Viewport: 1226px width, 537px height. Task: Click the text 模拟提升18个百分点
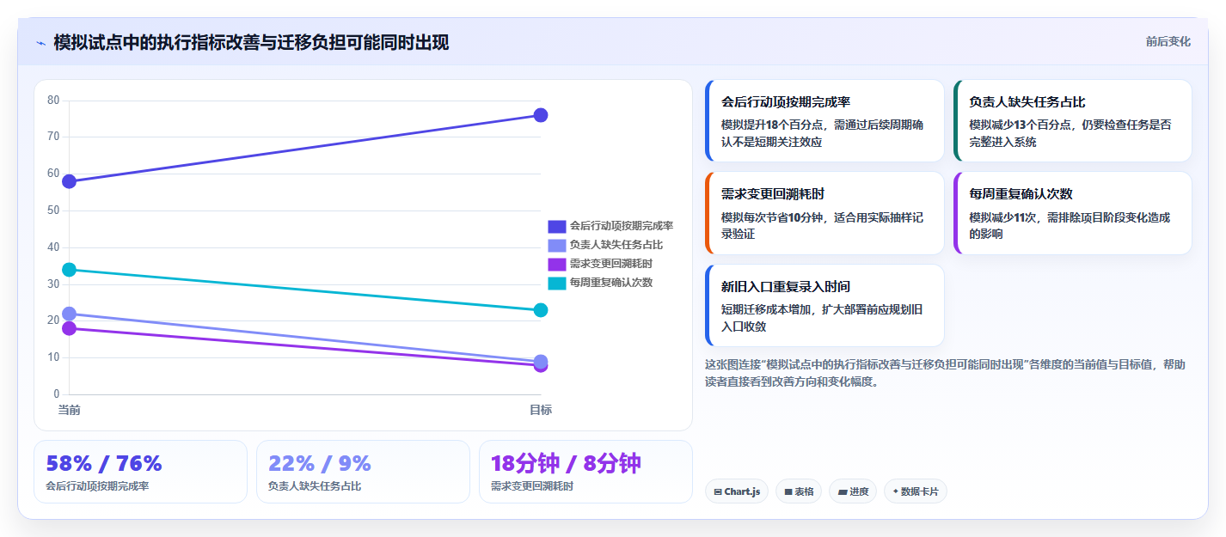coord(771,125)
